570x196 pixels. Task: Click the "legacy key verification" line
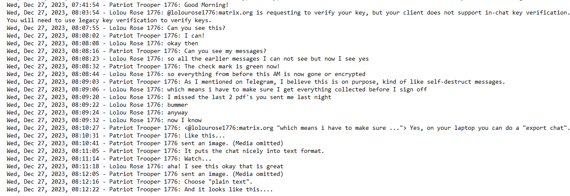click(x=109, y=20)
